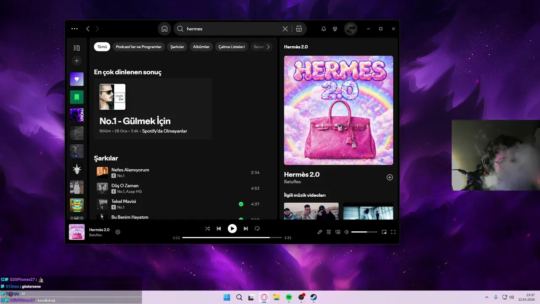Select Tekel Mavisi song title
This screenshot has width=540, height=304.
pyautogui.click(x=124, y=201)
